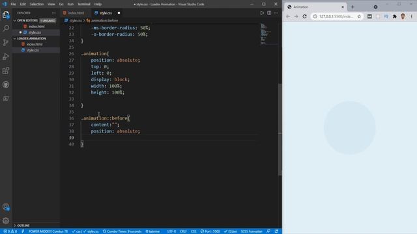Open the Search view in activity bar
The width and height of the screenshot is (417, 234).
tap(6, 29)
